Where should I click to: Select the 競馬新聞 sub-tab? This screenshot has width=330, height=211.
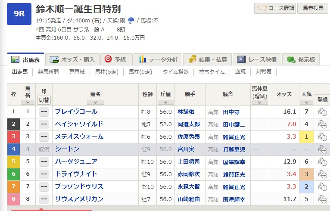(x=48, y=72)
